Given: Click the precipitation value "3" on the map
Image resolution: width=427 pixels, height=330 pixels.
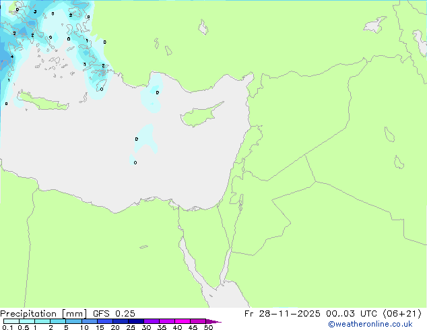Looking at the screenshot, I should [x=35, y=11].
